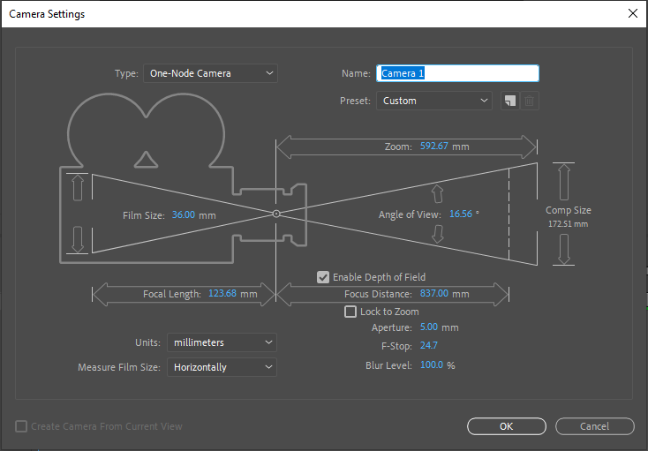Close the Camera Settings dialog
This screenshot has height=451, width=648.
[633, 13]
